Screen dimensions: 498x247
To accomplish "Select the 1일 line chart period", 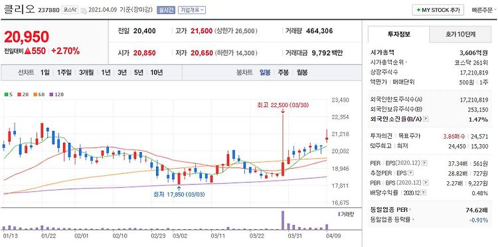I will [44, 72].
